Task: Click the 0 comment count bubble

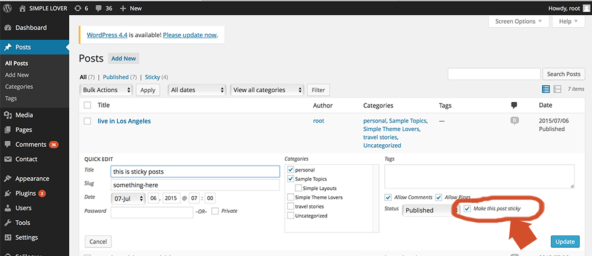Action: [514, 121]
